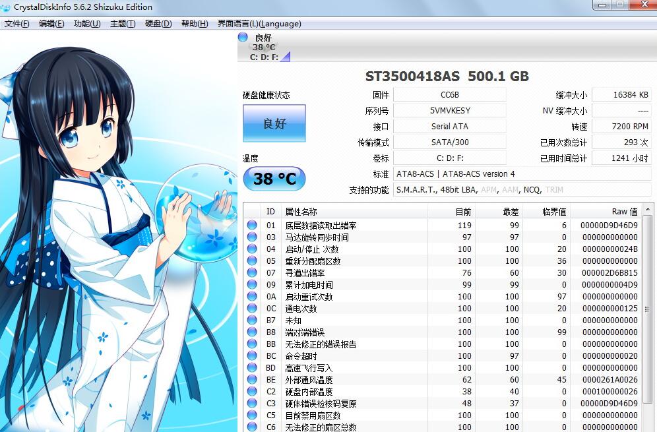This screenshot has height=432, width=657.
Task: Click the 临界值 column header
Action: [546, 212]
